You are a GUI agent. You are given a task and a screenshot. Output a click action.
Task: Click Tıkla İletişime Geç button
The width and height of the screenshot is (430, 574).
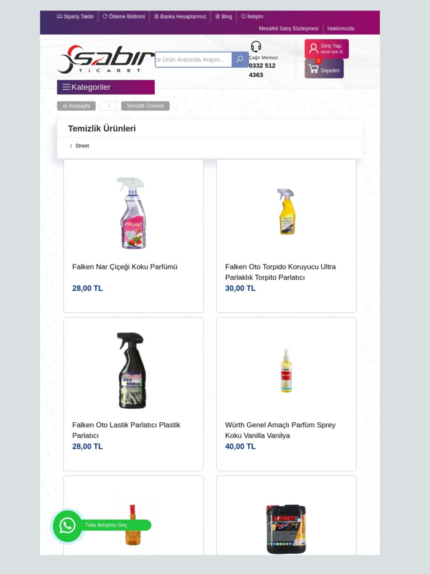pyautogui.click(x=106, y=525)
